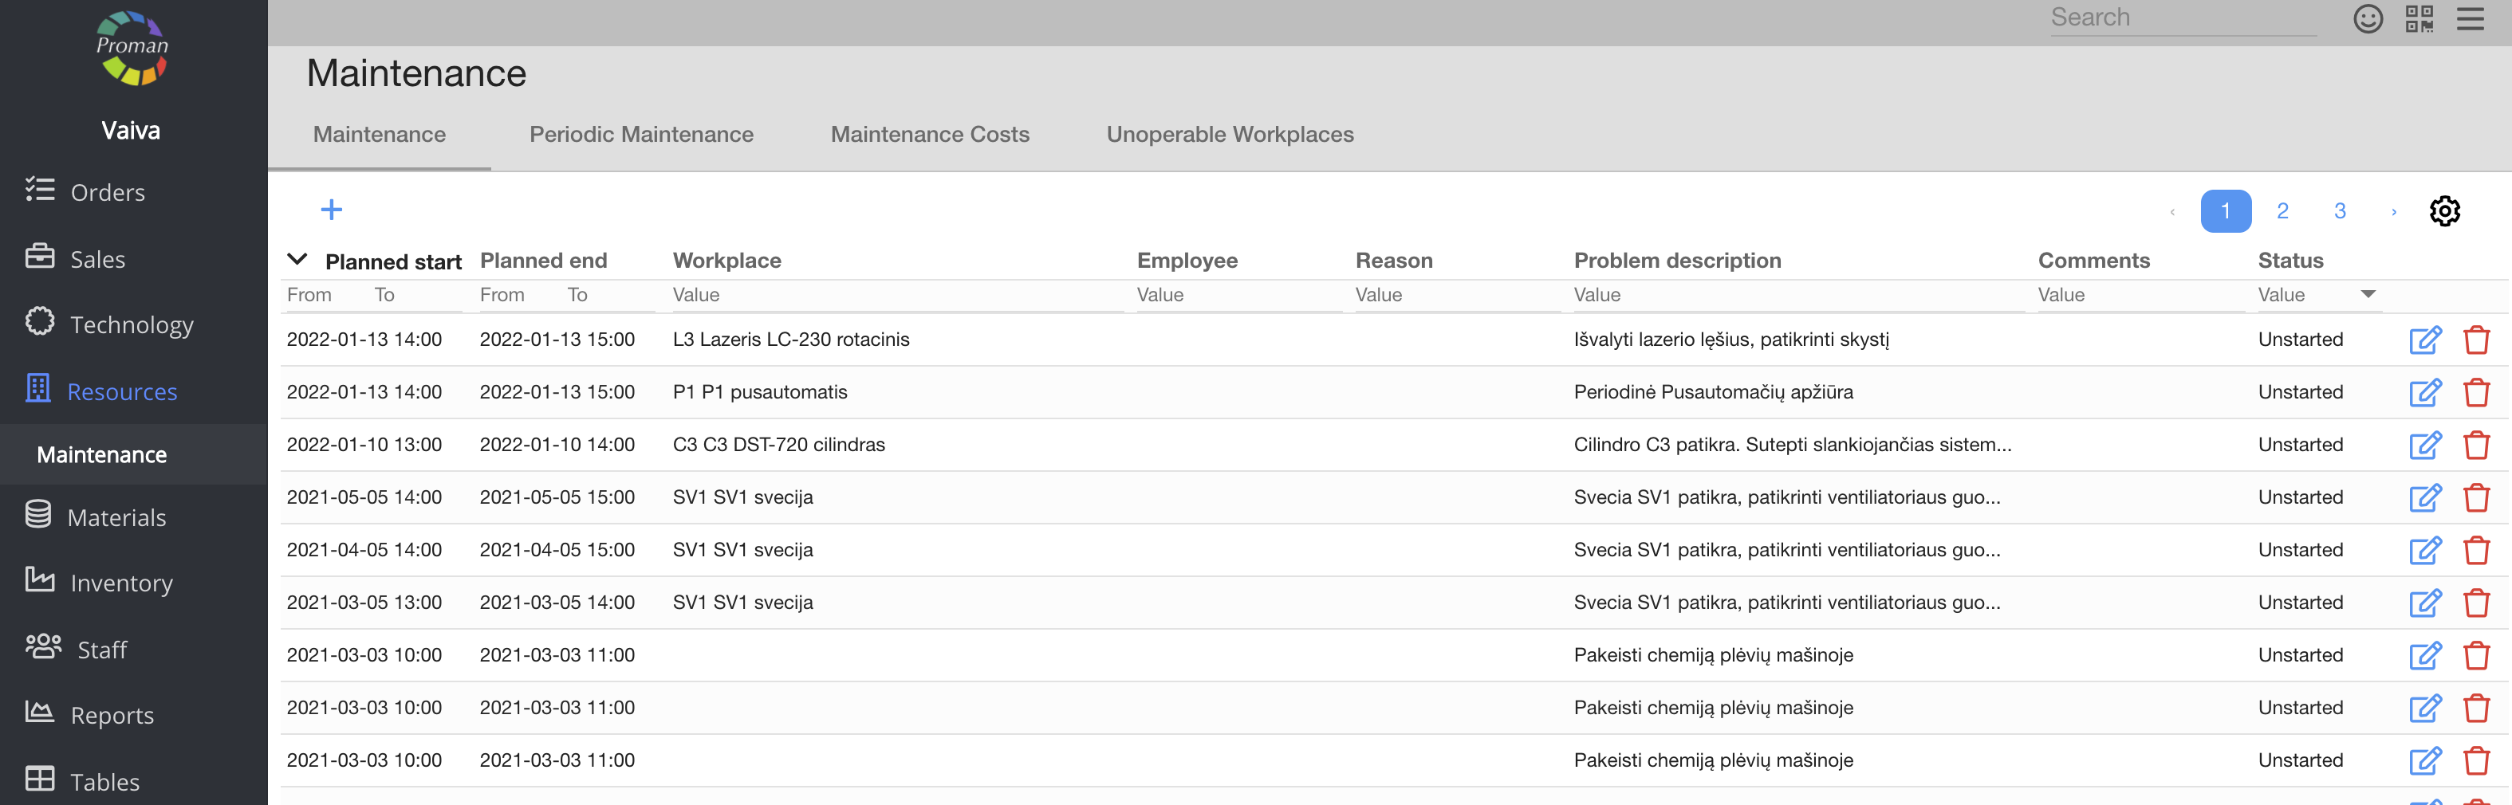Viewport: 2512px width, 805px height.
Task: Open table settings gear icon
Action: 2443,210
